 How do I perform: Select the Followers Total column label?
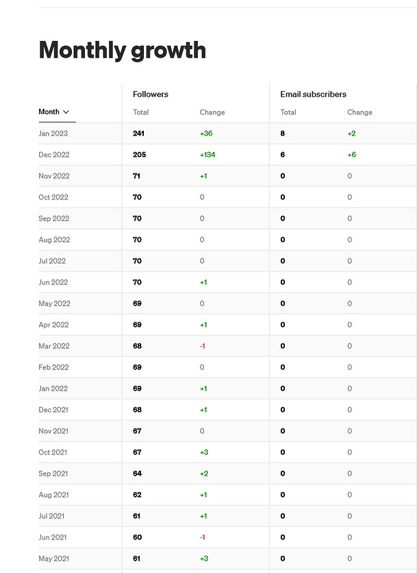pyautogui.click(x=140, y=112)
